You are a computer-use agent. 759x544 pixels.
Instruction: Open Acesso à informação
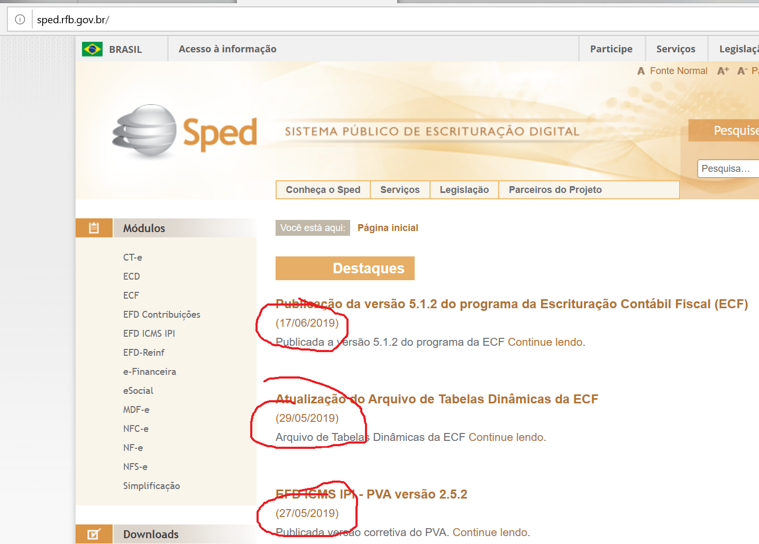(x=227, y=49)
